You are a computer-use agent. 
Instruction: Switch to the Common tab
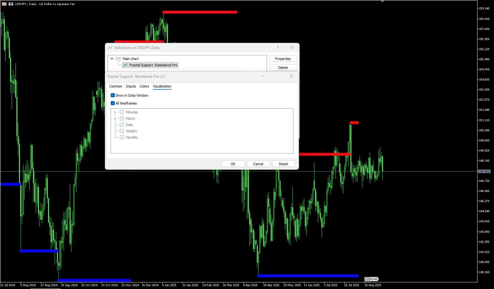(116, 86)
